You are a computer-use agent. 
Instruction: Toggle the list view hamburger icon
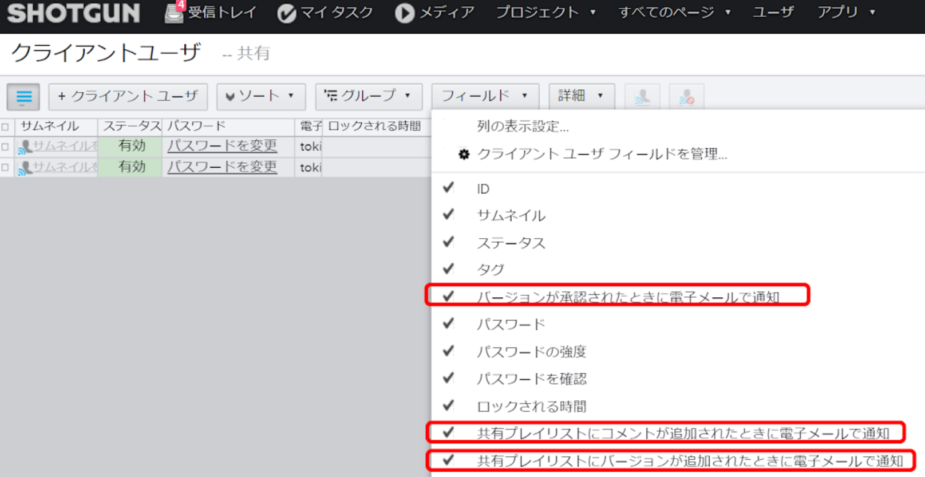point(23,97)
